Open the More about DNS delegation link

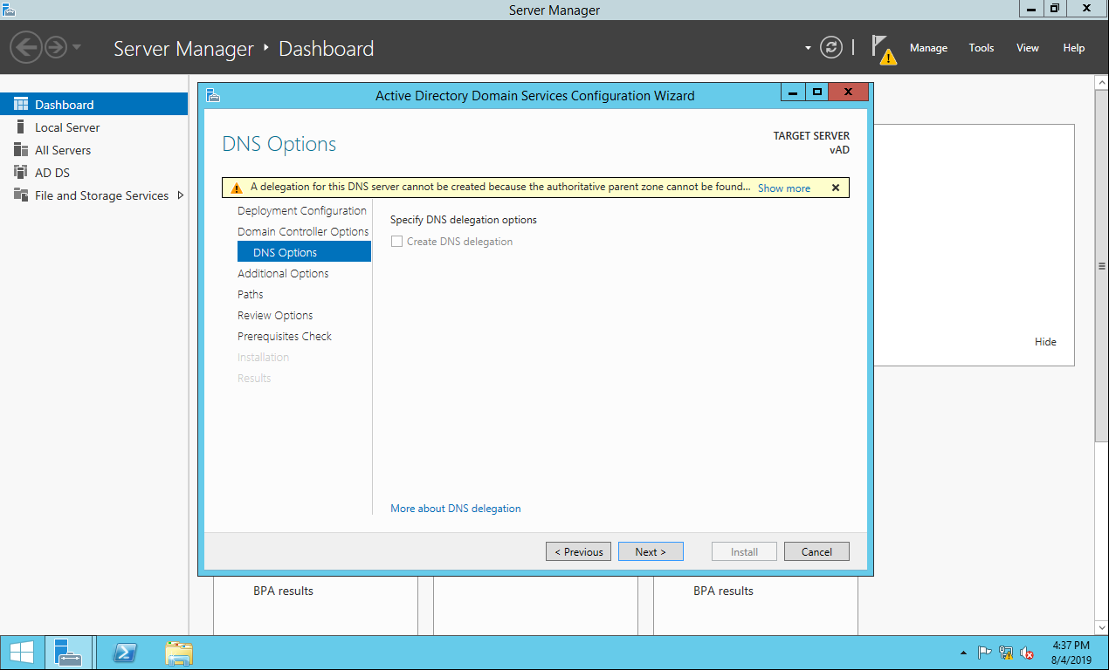pos(455,509)
